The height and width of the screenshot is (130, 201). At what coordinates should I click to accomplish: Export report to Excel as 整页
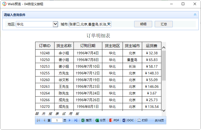point(86,120)
